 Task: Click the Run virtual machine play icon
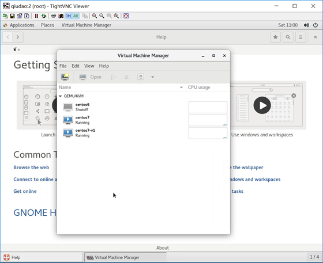click(x=114, y=77)
